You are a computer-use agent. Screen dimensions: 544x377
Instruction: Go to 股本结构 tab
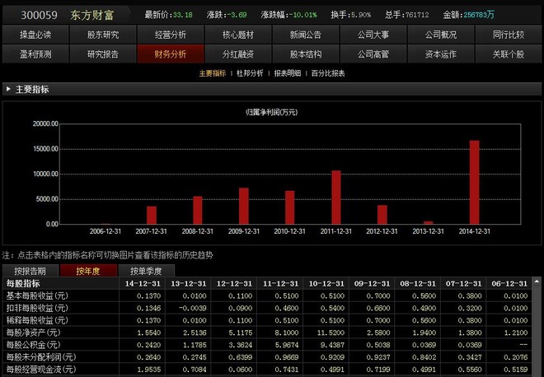(x=306, y=54)
